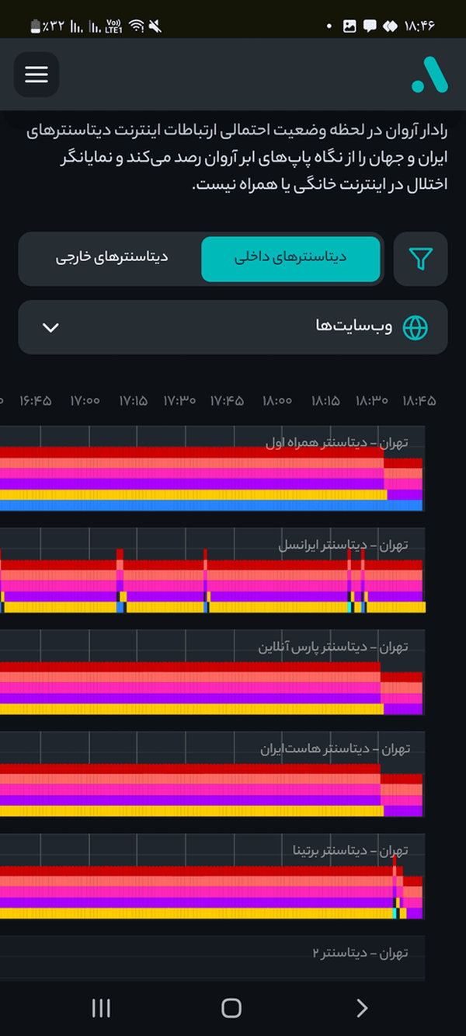Expand the وب‌سایت‌ها dropdown
Image resolution: width=466 pixels, height=1036 pixels.
click(233, 327)
